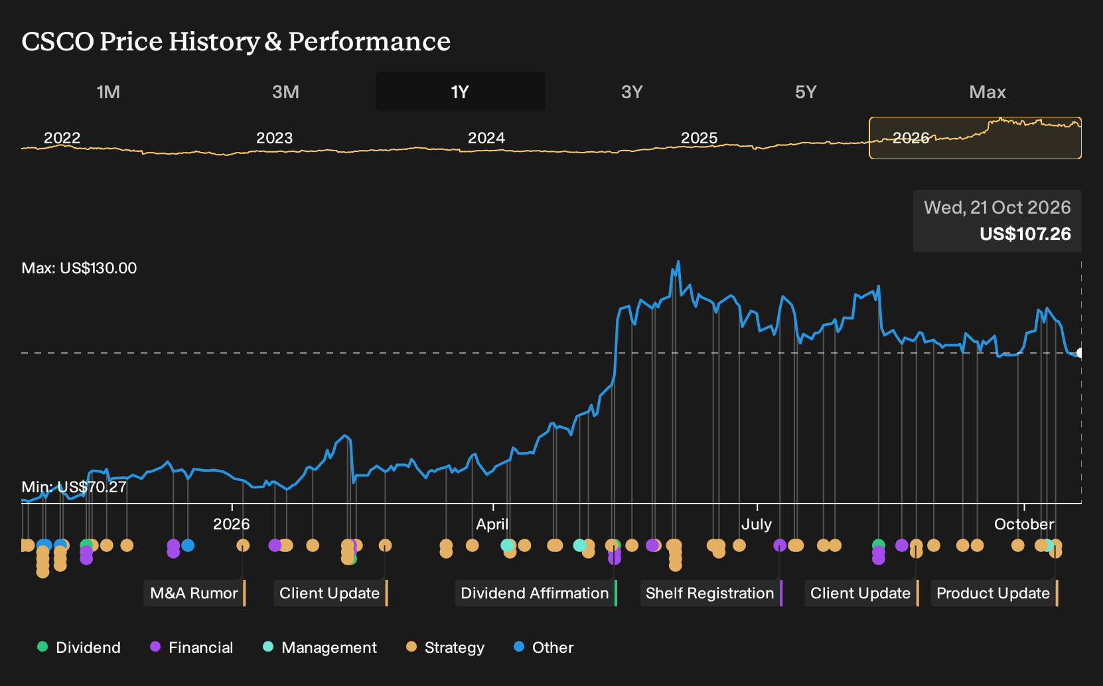Click the 2024 year label in overview chart
The width and height of the screenshot is (1103, 686).
coord(486,138)
